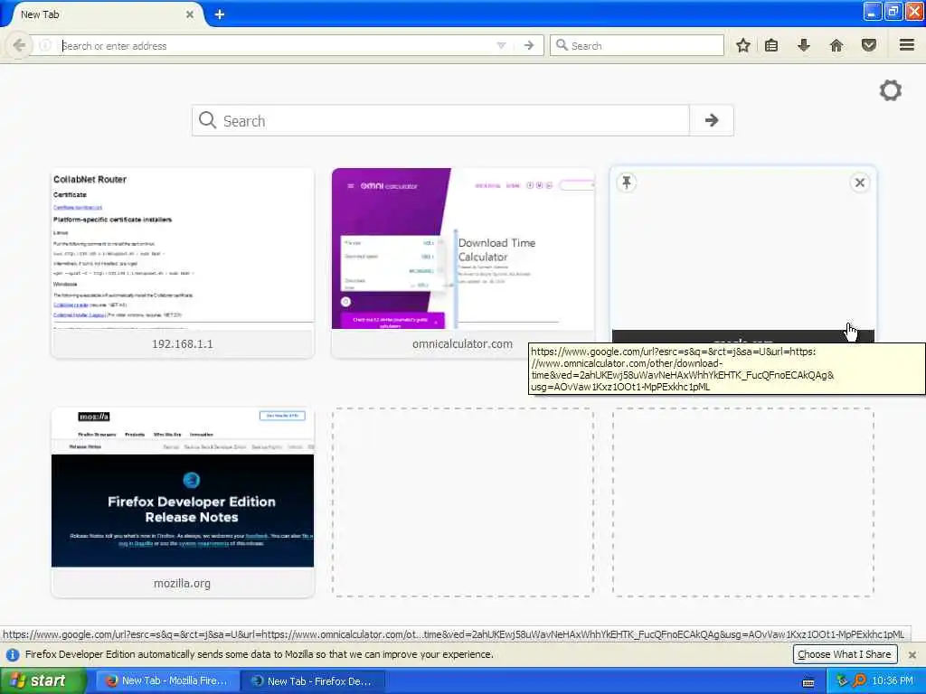Open the 192.168.1.1 CollabNet Router tile

pyautogui.click(x=183, y=263)
